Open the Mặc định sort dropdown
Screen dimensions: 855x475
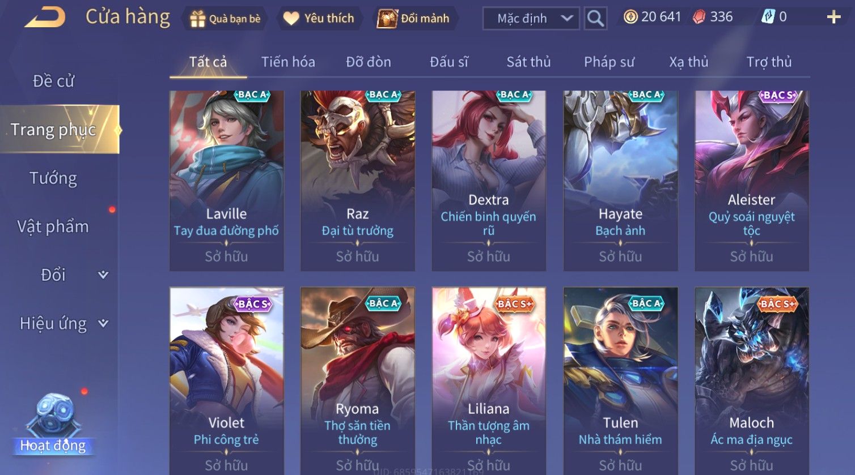531,19
